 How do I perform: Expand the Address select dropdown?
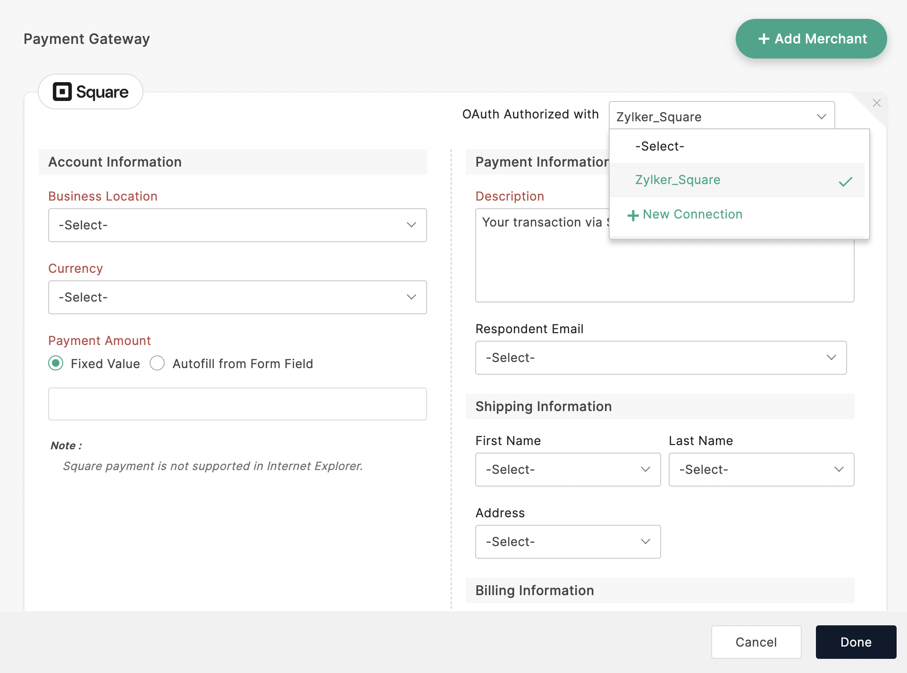coord(568,542)
